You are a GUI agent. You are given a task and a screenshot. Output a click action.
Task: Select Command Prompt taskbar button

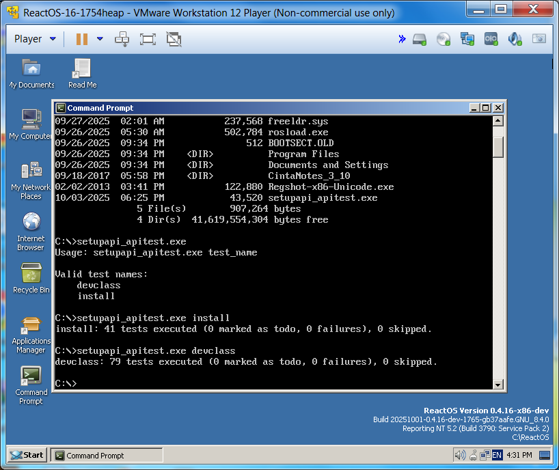coord(107,455)
